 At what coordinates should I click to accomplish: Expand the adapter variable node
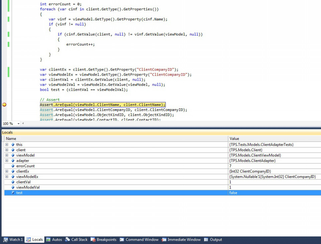coord(7,161)
